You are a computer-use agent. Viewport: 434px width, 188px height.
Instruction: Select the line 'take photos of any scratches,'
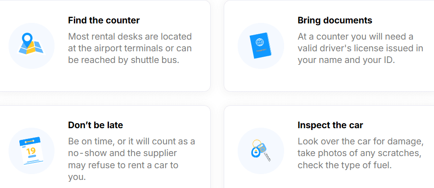click(360, 153)
